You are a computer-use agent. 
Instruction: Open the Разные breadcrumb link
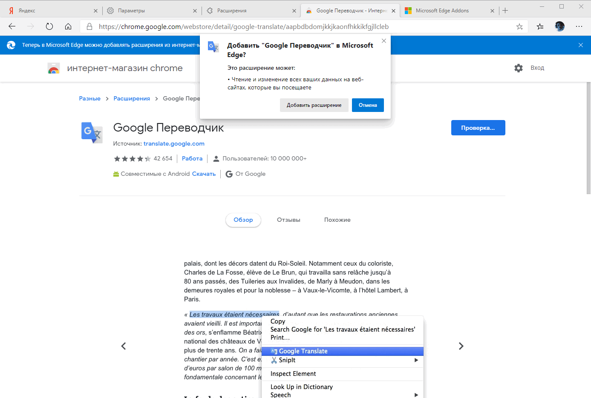coord(90,98)
